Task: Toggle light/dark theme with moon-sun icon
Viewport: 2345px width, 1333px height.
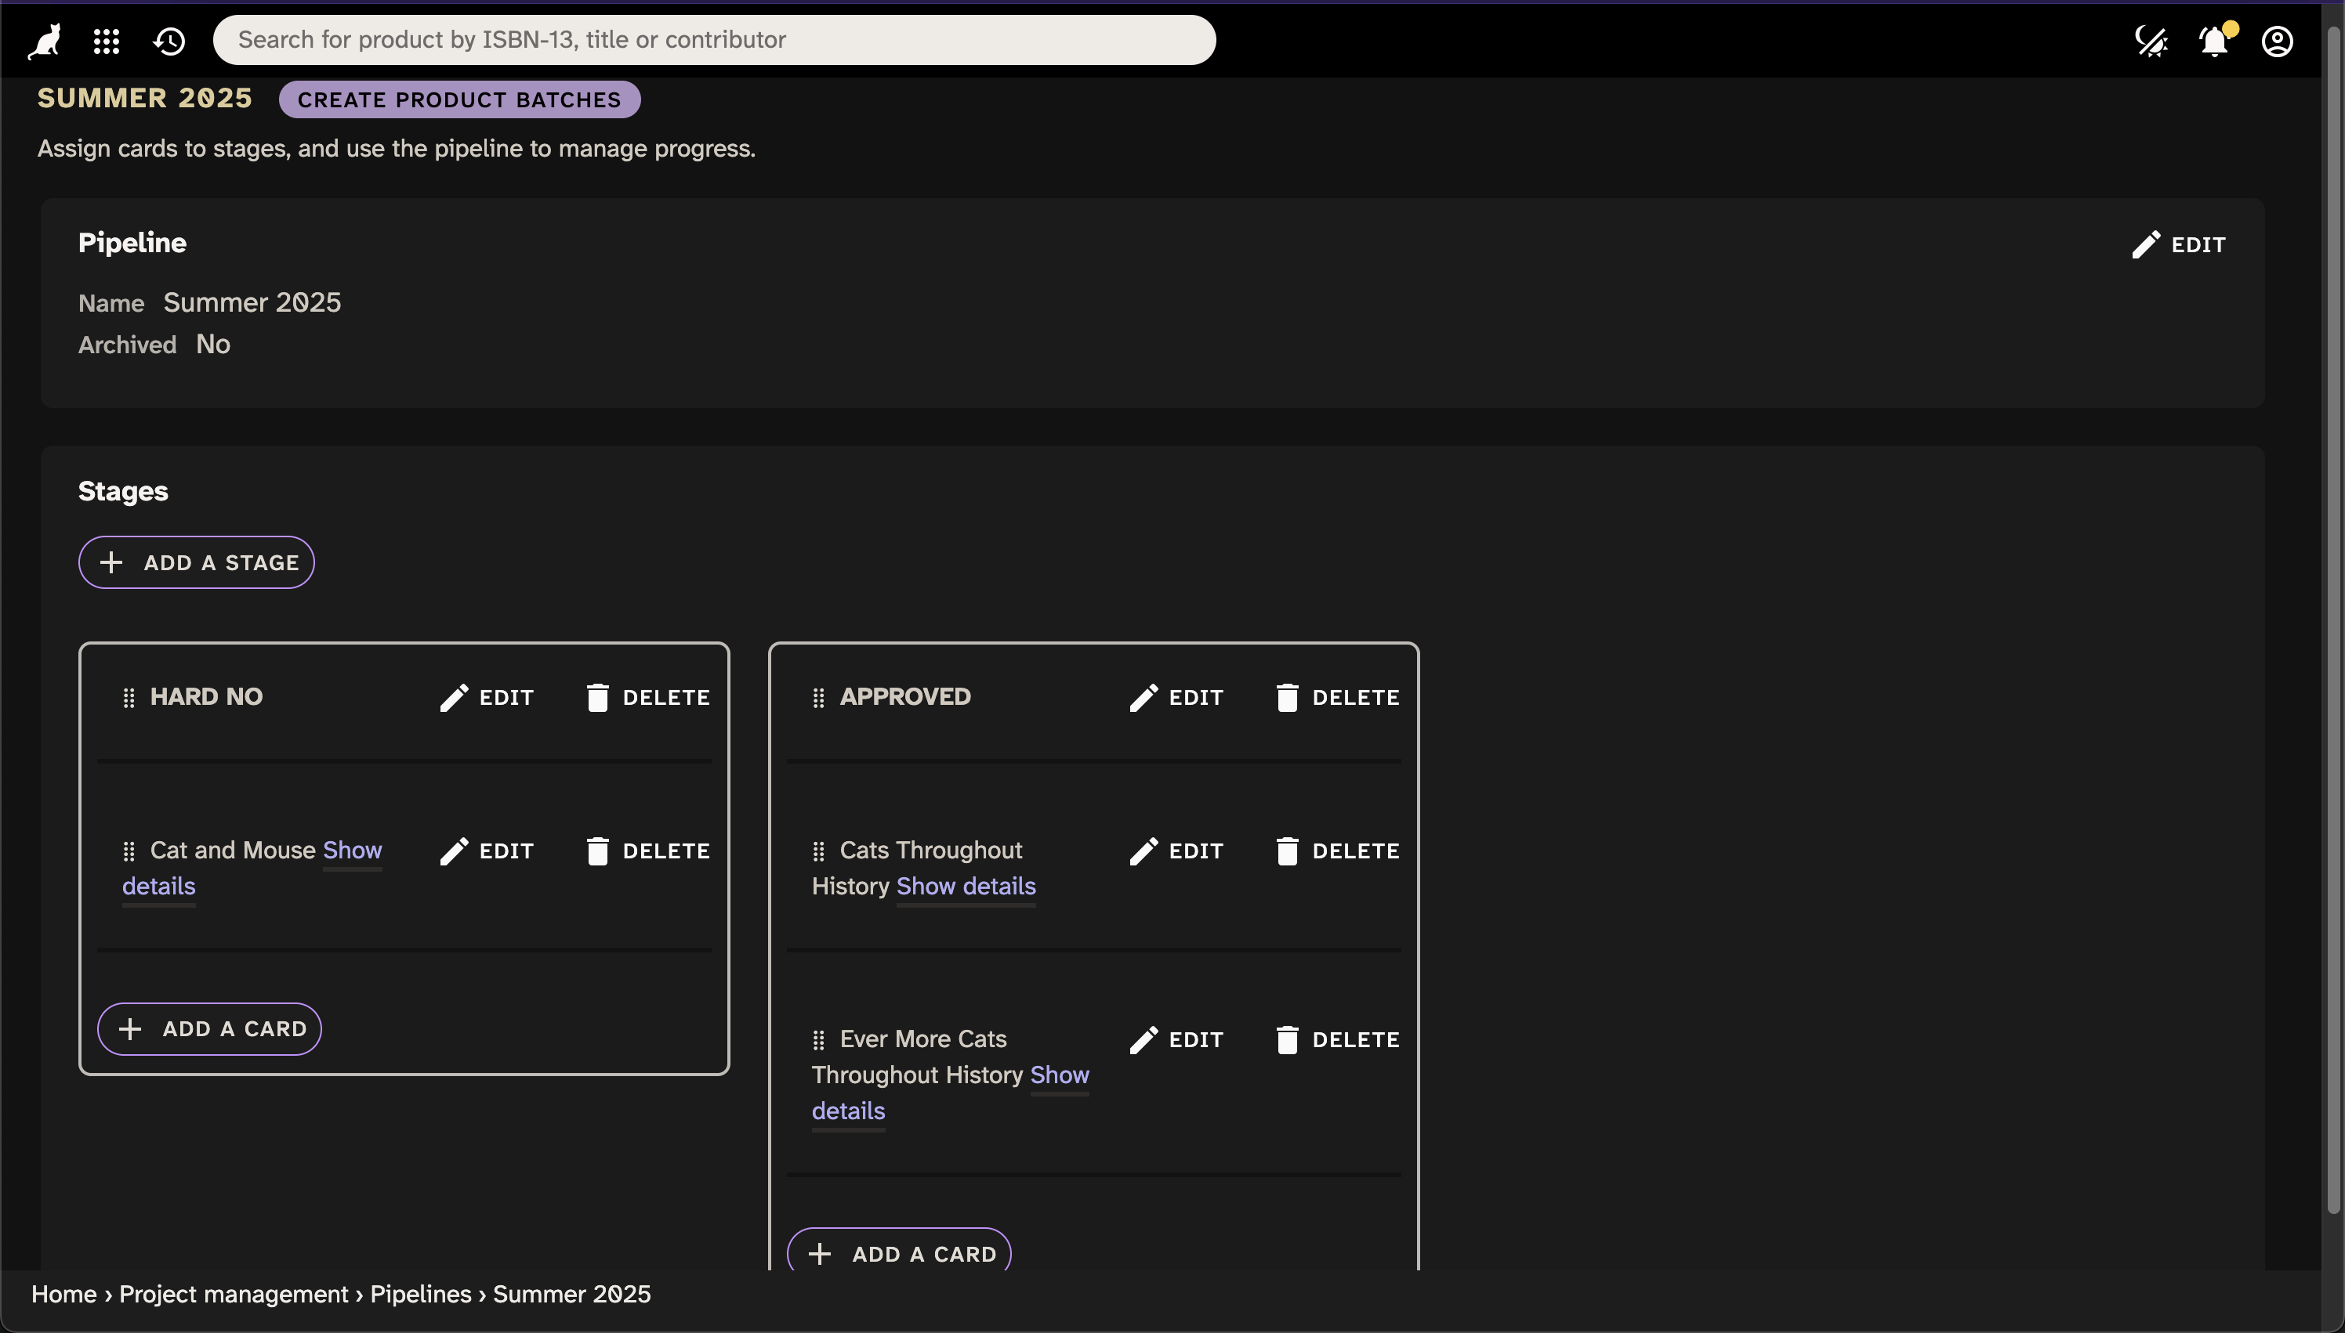Action: tap(2150, 40)
